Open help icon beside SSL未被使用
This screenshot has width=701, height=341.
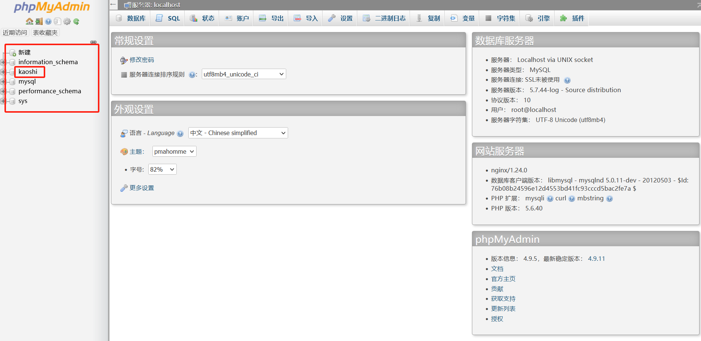567,80
